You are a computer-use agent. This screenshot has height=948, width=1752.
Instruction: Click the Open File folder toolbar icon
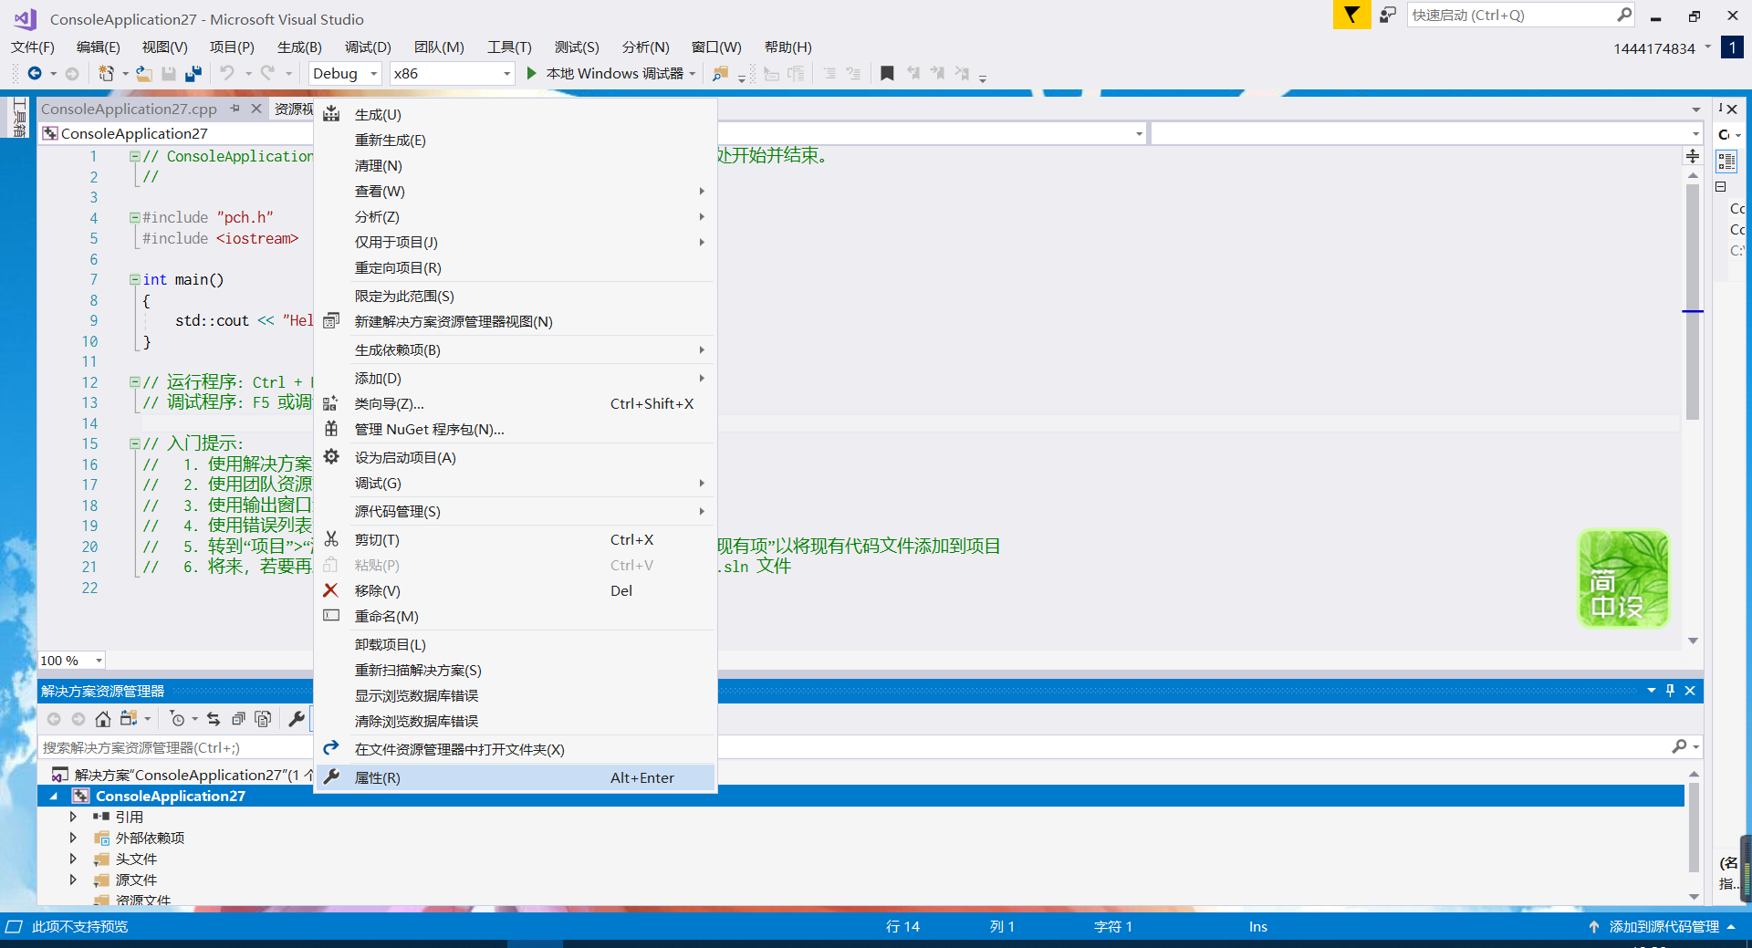click(144, 74)
